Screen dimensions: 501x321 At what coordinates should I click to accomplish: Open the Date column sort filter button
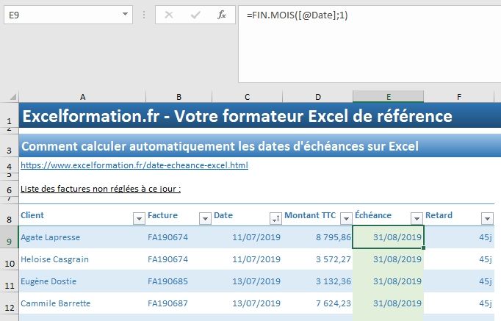point(275,217)
